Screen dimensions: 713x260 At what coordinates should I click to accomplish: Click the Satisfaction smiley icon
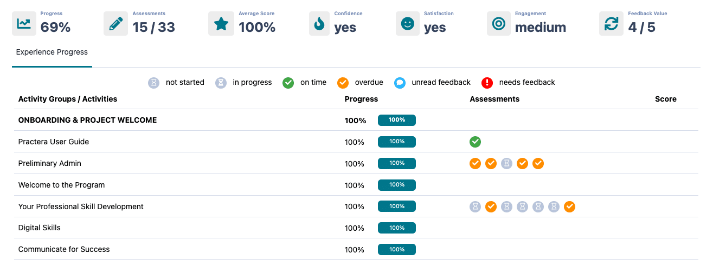(x=407, y=23)
